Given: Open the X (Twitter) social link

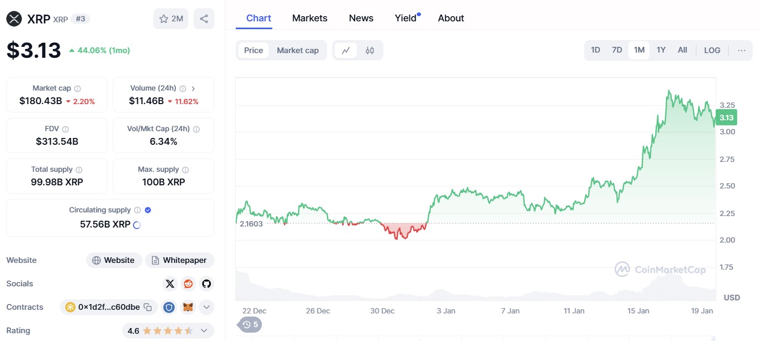Looking at the screenshot, I should tap(170, 284).
